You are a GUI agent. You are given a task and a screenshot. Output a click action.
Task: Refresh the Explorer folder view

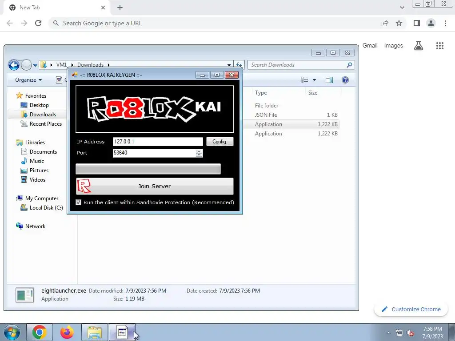pyautogui.click(x=239, y=65)
